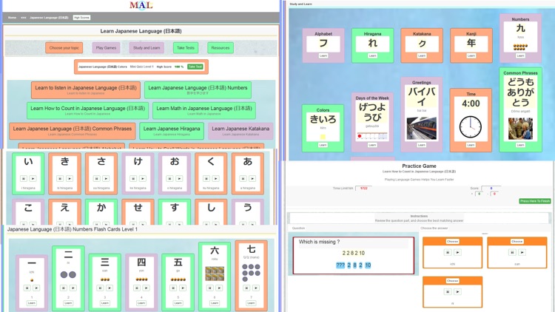
Task: Open the Resources tab
Action: [x=221, y=48]
